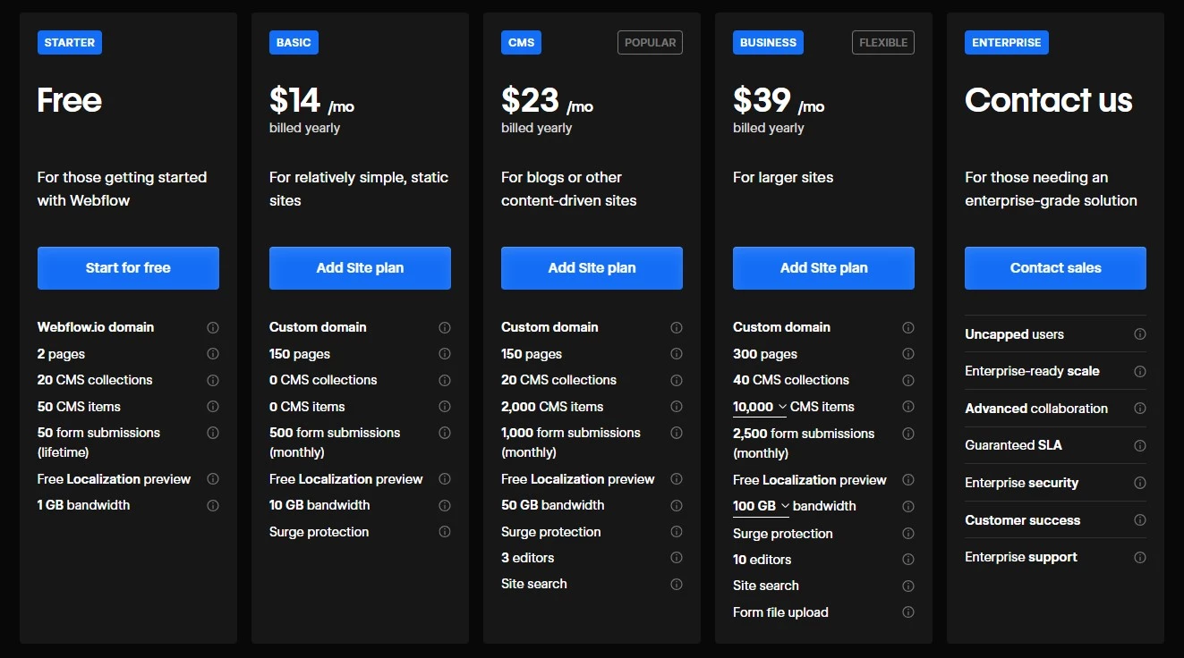Click info icon for Uncapped users
Screen dimensions: 1184x658
point(1140,334)
